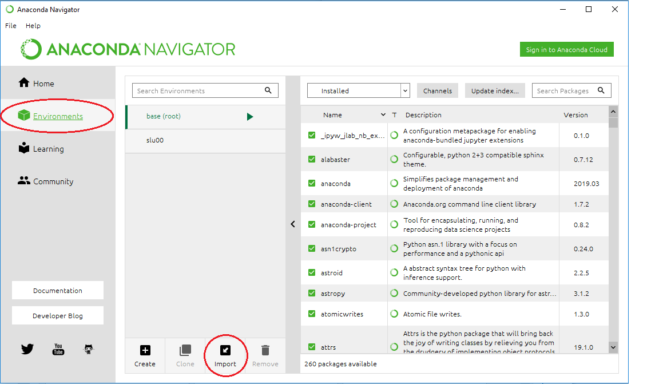Screen dimensions: 659x384
Task: Click the package list scroll down arrow
Action: (x=613, y=347)
